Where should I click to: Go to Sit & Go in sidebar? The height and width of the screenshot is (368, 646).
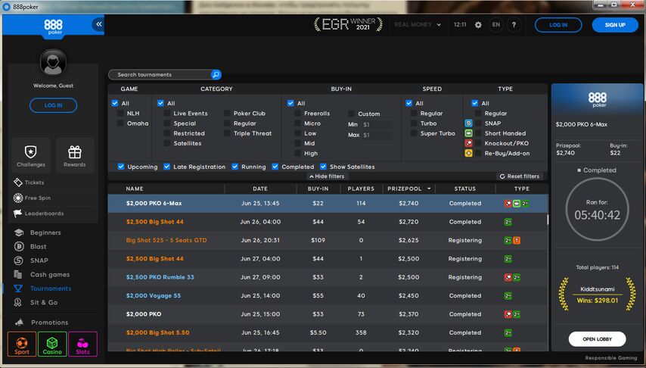pyautogui.click(x=43, y=303)
